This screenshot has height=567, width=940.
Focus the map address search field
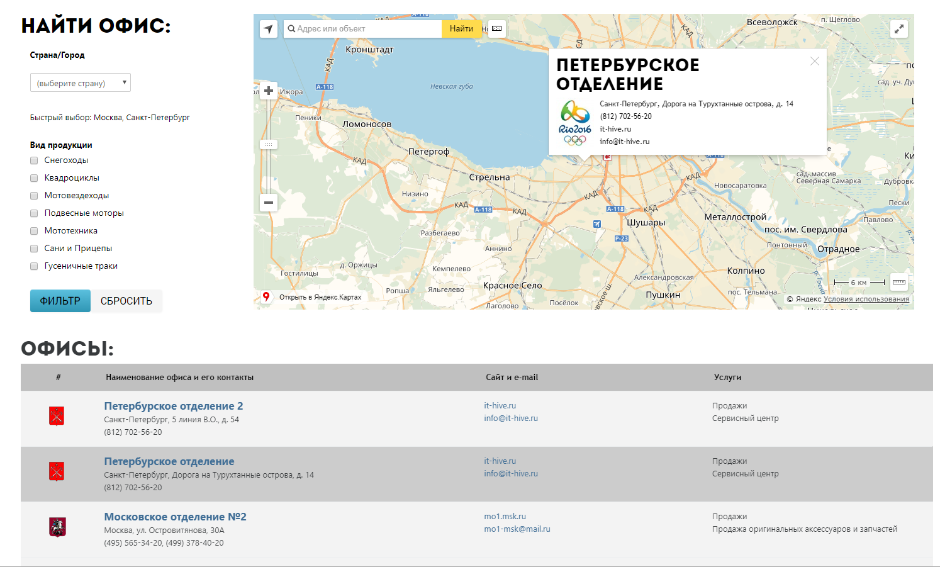(365, 29)
